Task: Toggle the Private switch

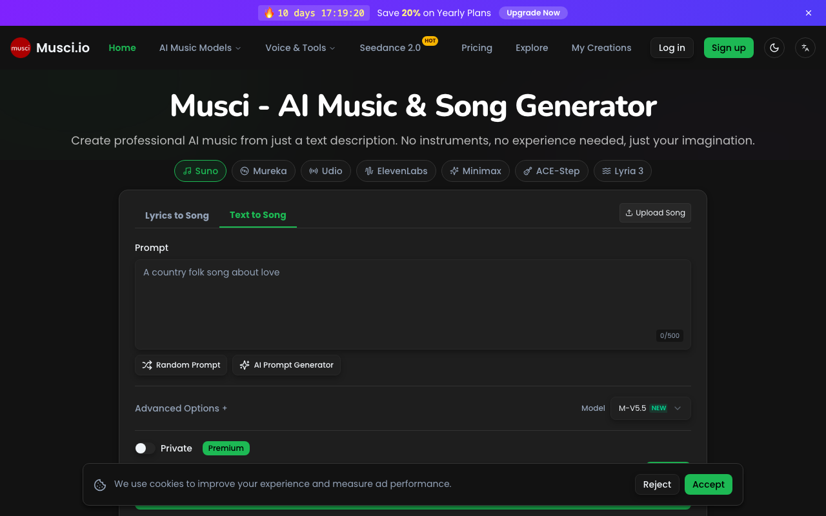Action: point(145,448)
